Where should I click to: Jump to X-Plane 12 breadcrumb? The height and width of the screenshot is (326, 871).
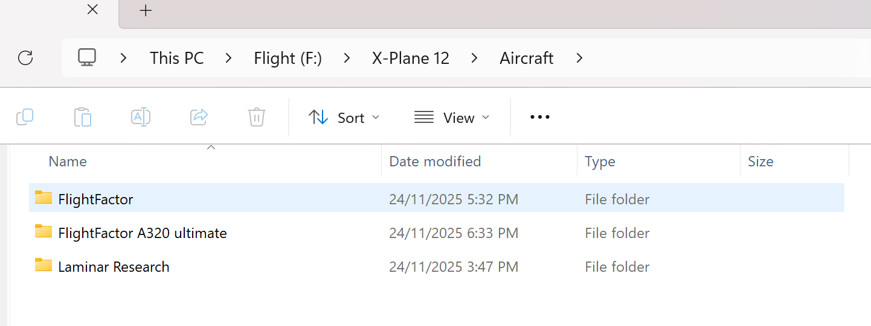(411, 58)
